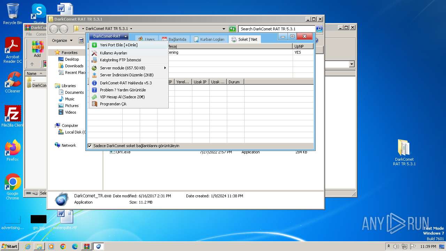
Task: Select the Soket / Net tab
Action: pos(245,39)
